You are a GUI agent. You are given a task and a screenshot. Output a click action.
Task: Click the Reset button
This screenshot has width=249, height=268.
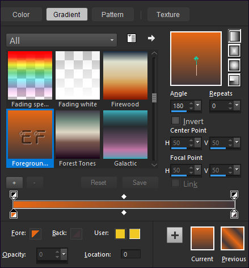coord(99,183)
